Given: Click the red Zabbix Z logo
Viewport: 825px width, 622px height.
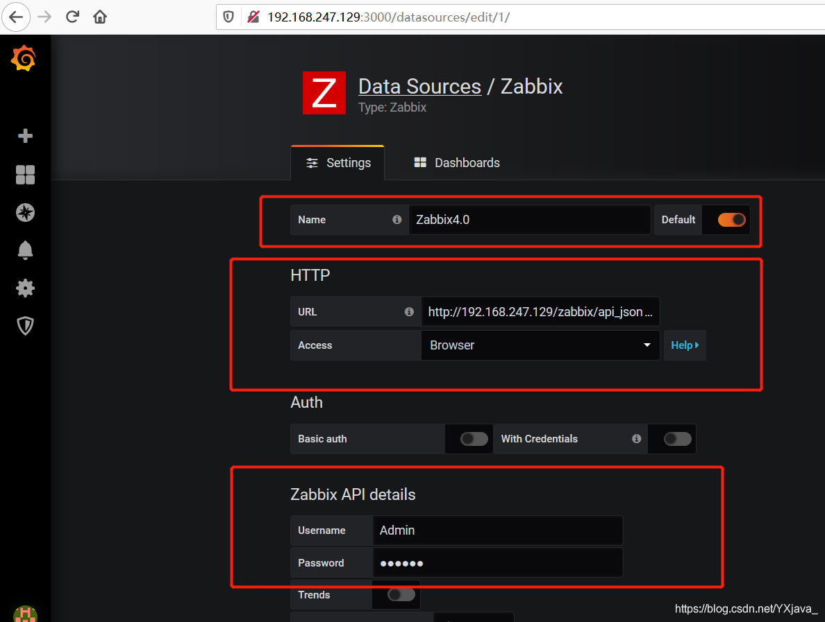Looking at the screenshot, I should click(324, 93).
